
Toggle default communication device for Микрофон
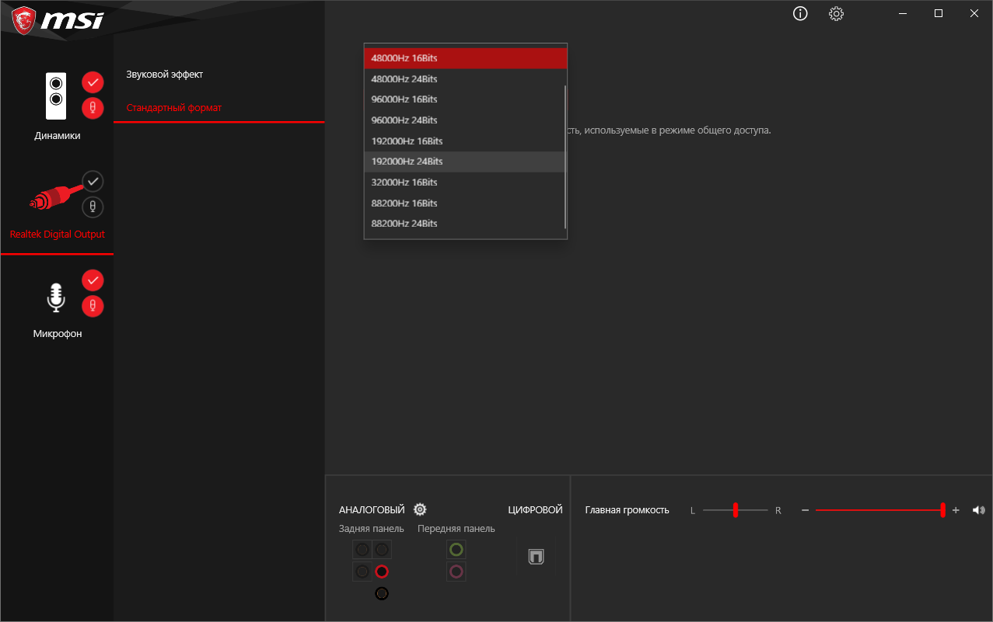pyautogui.click(x=93, y=306)
